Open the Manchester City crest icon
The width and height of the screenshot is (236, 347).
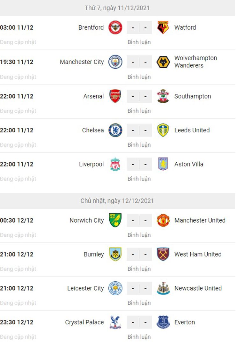(115, 62)
